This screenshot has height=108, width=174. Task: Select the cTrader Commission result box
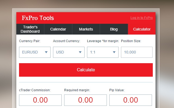[40, 100]
